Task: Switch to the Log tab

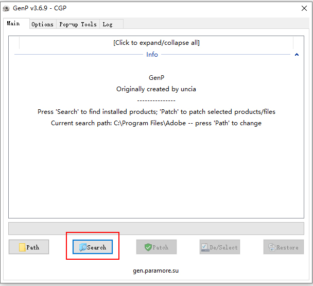Action: coord(111,24)
